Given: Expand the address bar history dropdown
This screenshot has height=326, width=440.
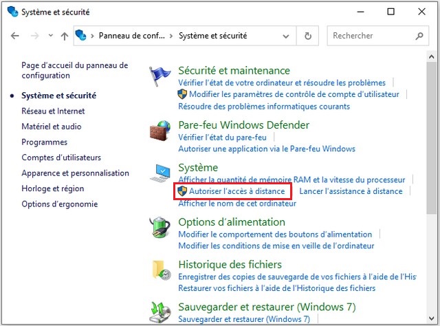Looking at the screenshot, I should [286, 36].
